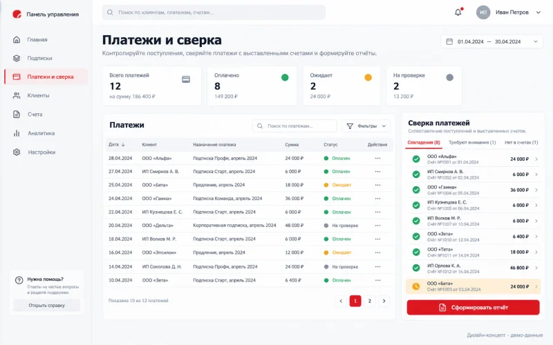
Task: Go to page 2 of payments
Action: click(370, 301)
